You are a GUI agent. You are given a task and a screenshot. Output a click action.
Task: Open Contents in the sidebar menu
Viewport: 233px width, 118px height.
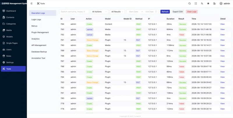pyautogui.click(x=13, y=17)
